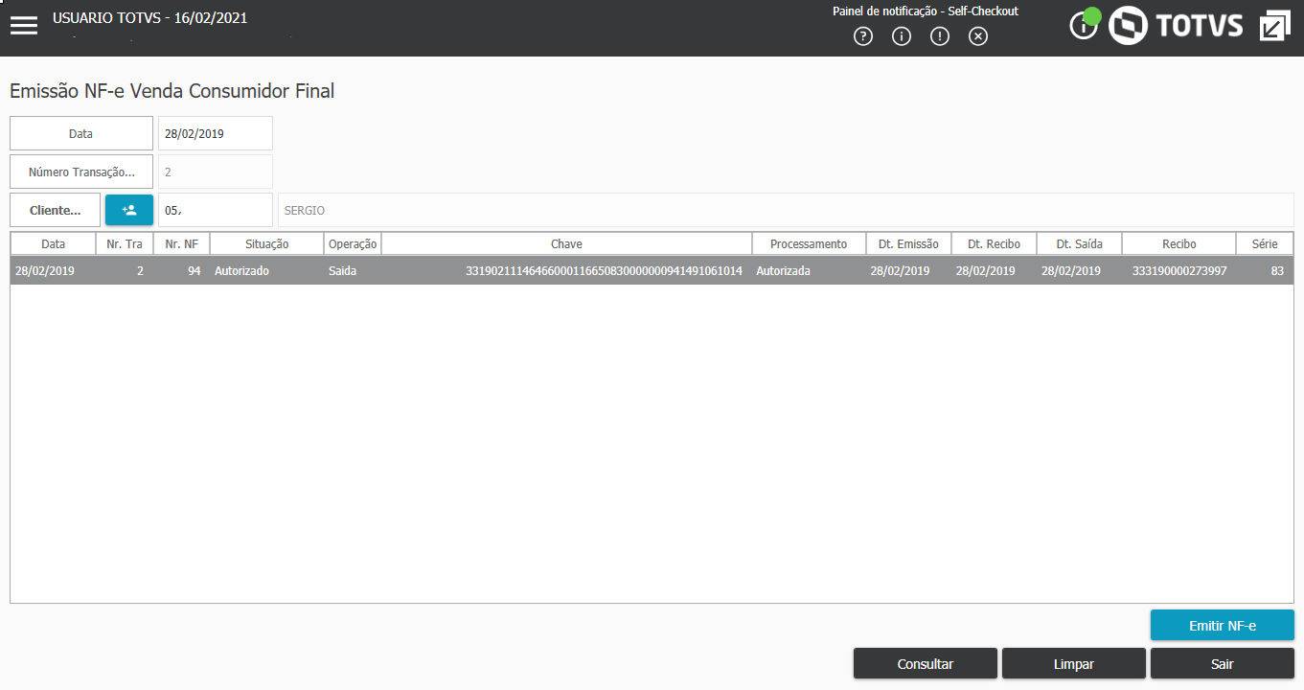Viewport: 1304px width, 690px height.
Task: Click the window detach arrow icon
Action: point(1276,26)
